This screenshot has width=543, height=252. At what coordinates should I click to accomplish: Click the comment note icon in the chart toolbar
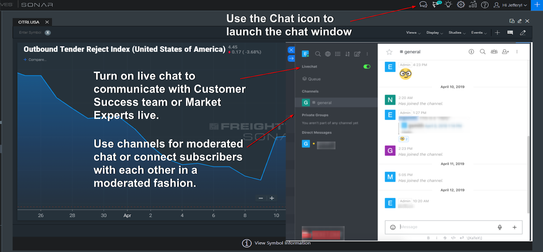510,33
